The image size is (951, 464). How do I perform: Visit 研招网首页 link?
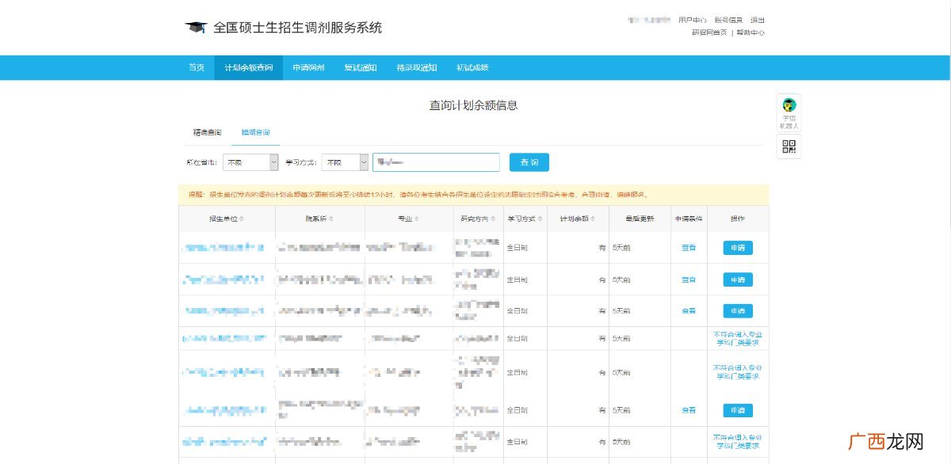pos(709,32)
